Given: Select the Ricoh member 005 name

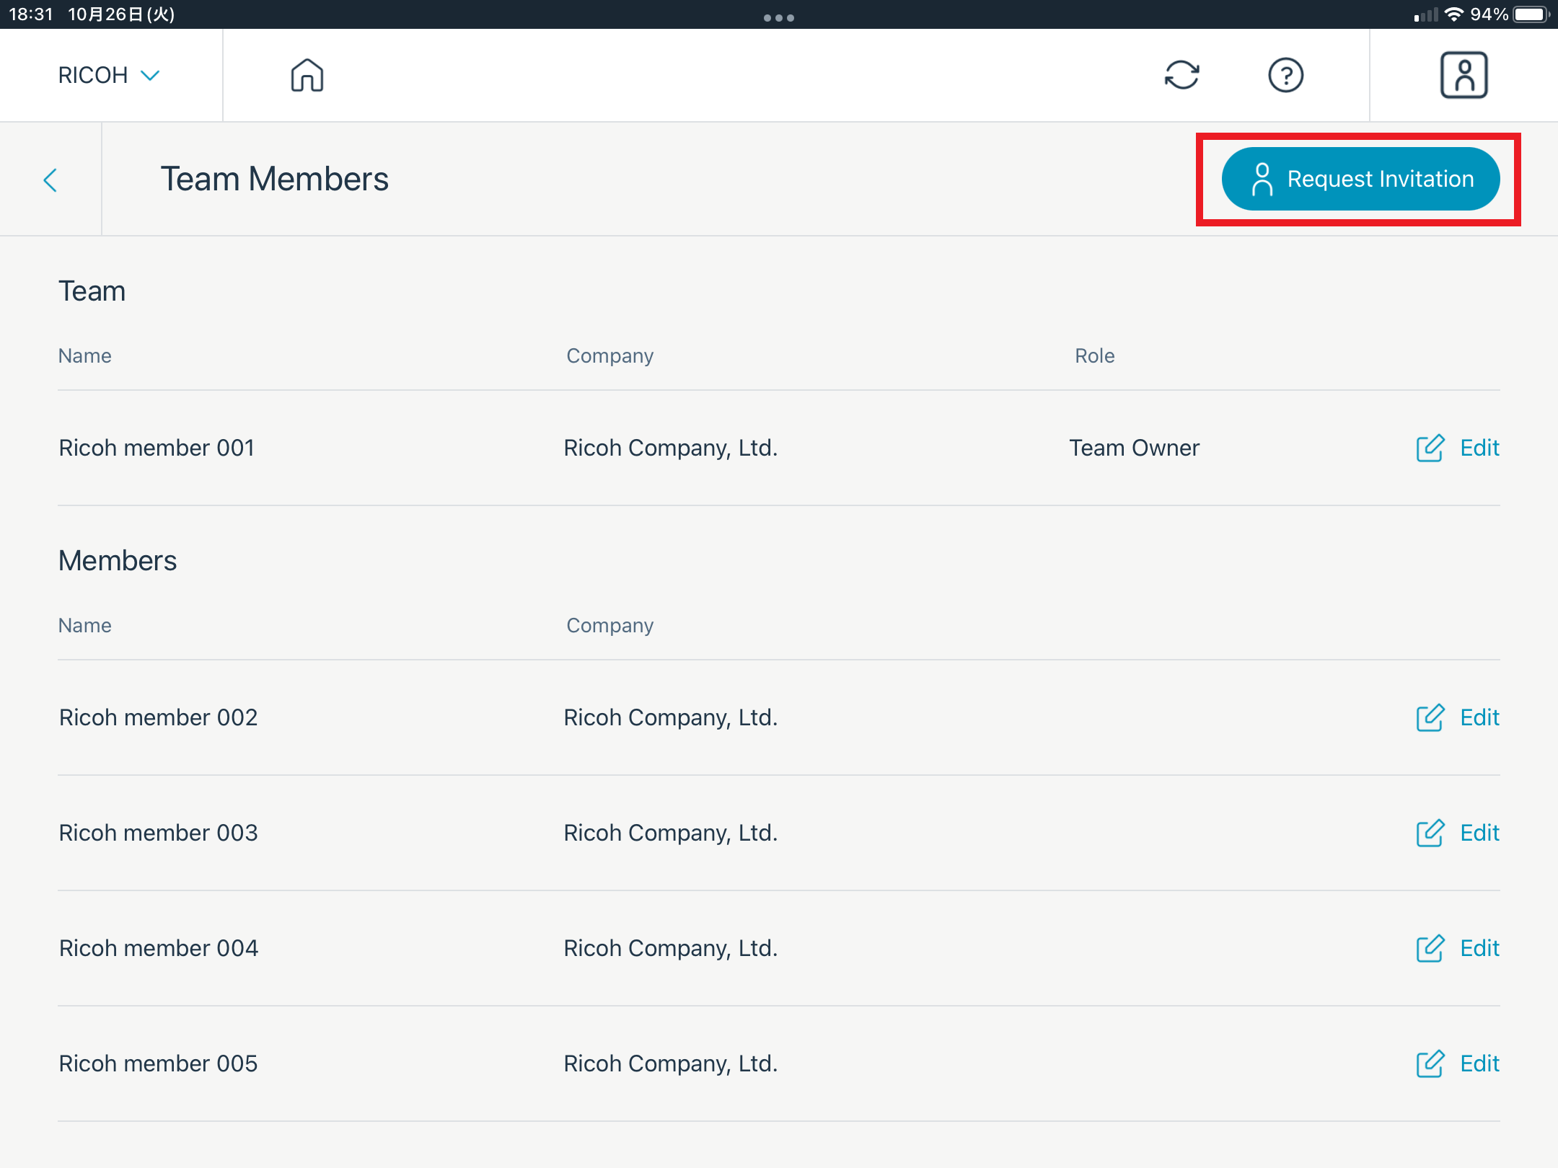Looking at the screenshot, I should [158, 1063].
